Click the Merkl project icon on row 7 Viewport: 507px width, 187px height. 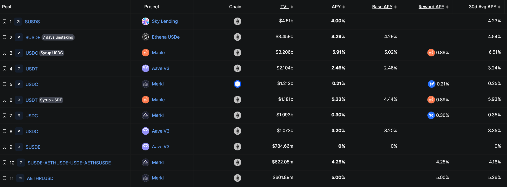pyautogui.click(x=145, y=115)
